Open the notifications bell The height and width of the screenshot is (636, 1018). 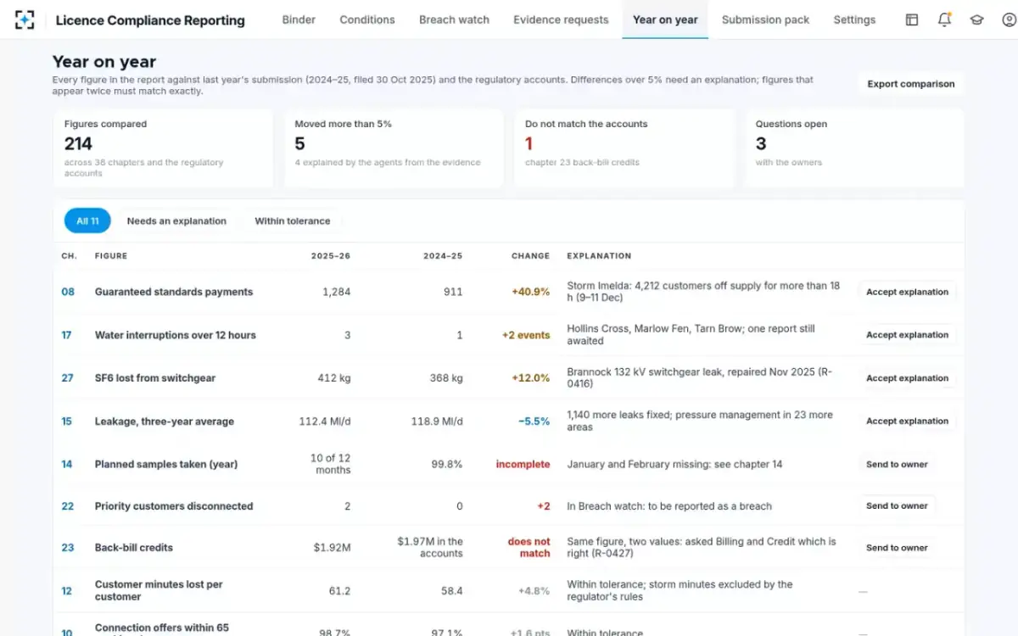point(944,20)
